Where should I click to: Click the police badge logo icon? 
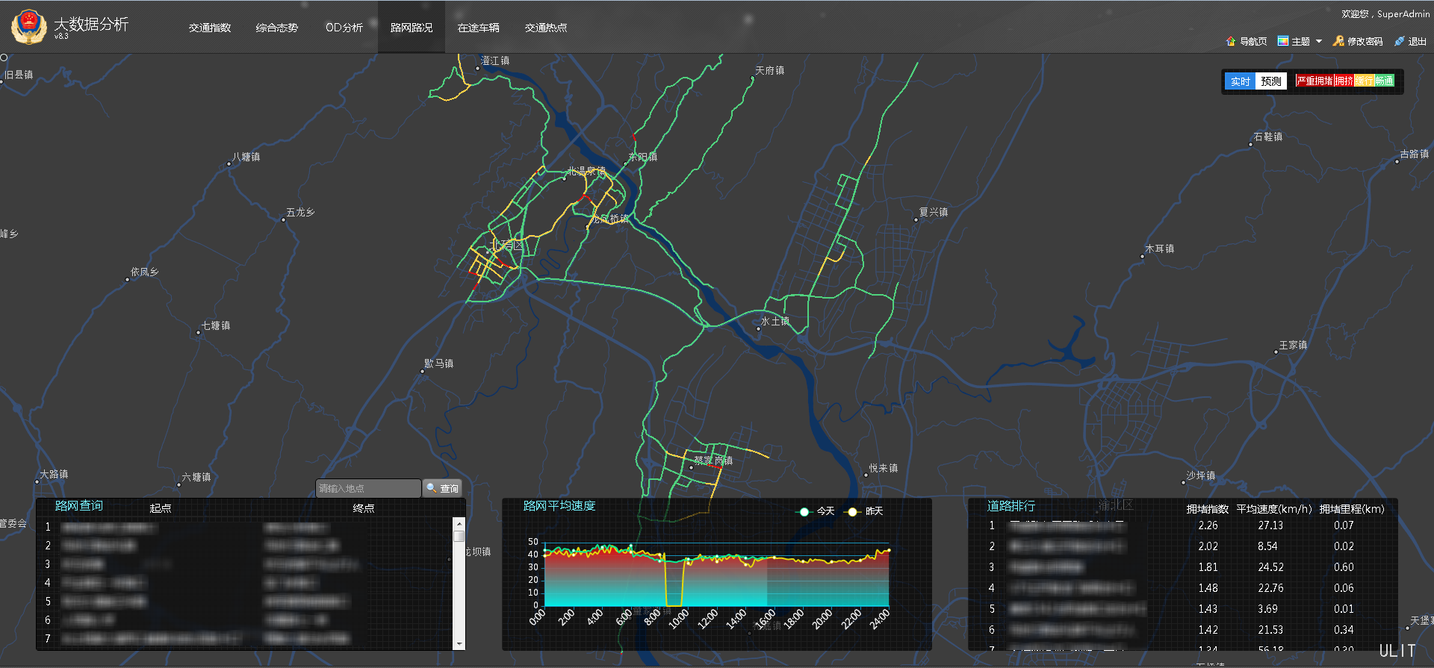pyautogui.click(x=28, y=26)
